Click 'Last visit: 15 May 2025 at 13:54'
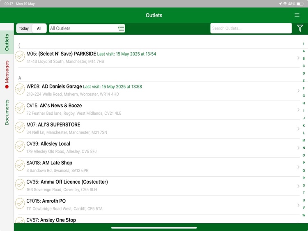Screen dimensions: 308x231 [126, 54]
